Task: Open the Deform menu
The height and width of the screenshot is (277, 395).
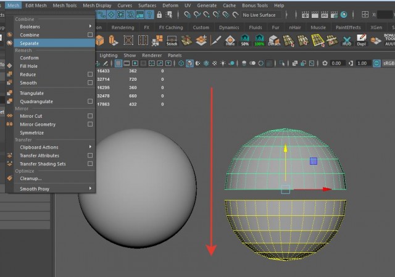Action: point(170,6)
